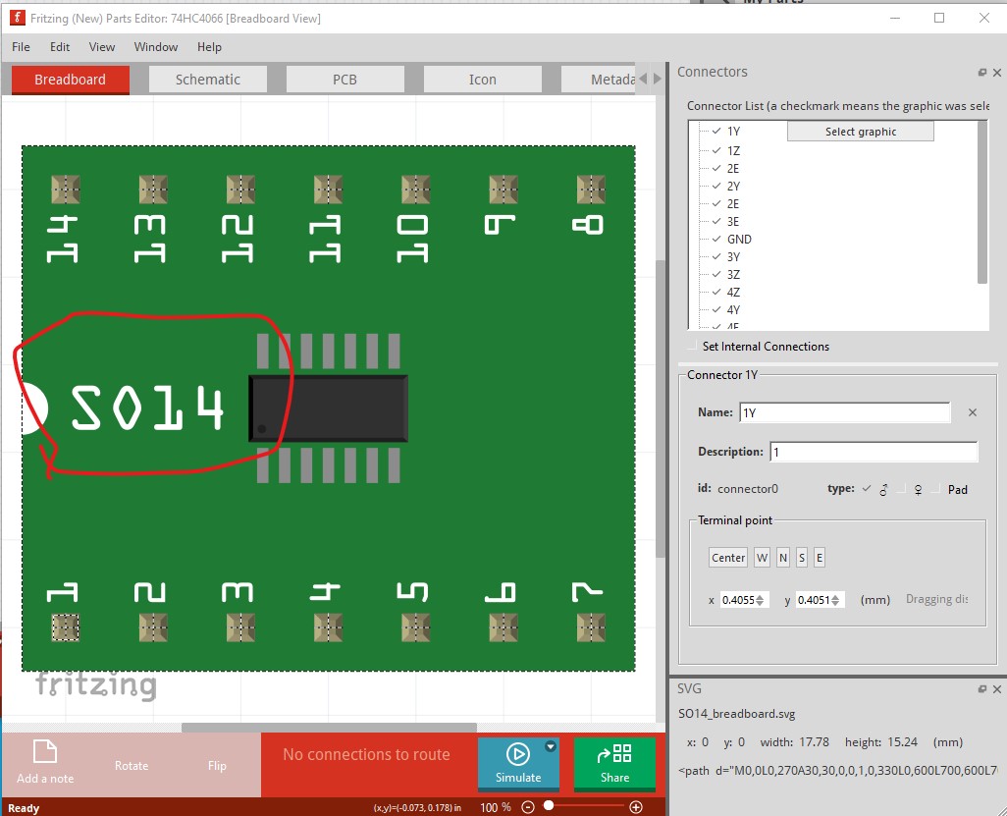
Task: Select the 1Z connector in list
Action: point(733,150)
